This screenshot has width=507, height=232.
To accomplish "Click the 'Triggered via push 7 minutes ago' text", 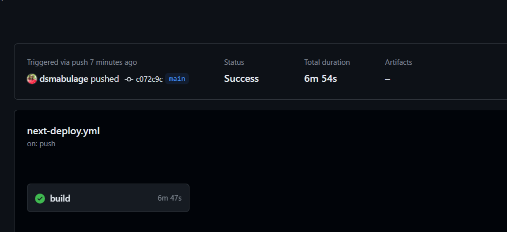I will [82, 62].
